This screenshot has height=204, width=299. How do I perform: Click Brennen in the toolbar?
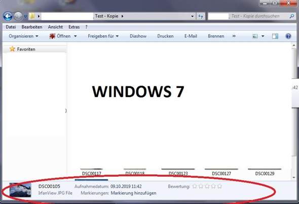pos(216,36)
